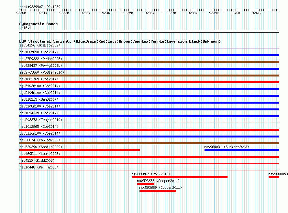Select the brown esv28874 complex bar
The image size is (288, 213).
pos(149,143)
